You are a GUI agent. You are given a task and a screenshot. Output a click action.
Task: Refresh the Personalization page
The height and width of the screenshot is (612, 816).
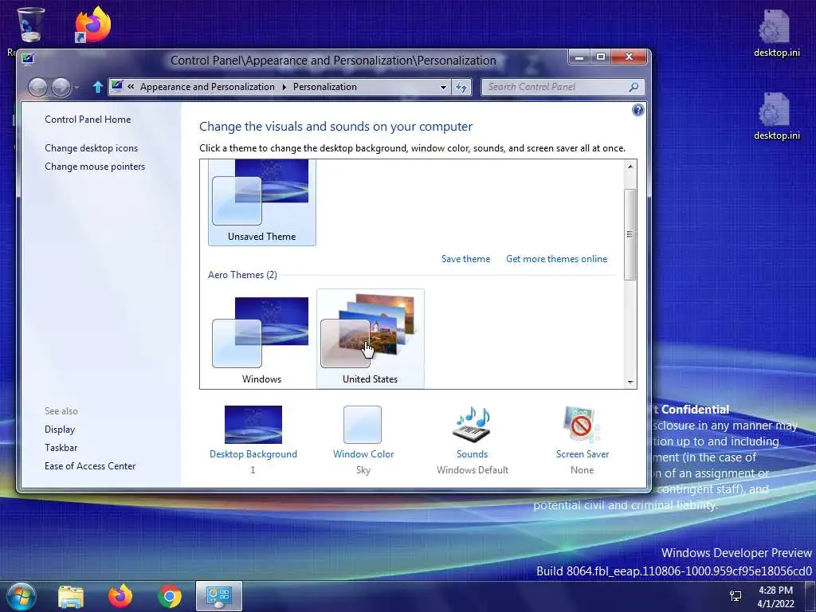point(461,87)
